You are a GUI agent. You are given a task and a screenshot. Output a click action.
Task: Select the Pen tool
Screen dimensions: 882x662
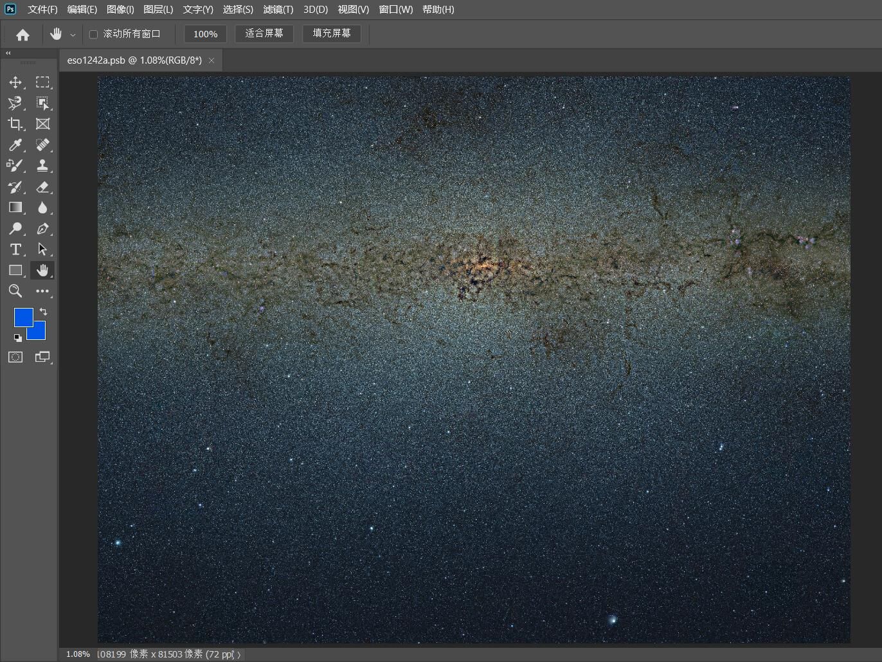pyautogui.click(x=42, y=229)
